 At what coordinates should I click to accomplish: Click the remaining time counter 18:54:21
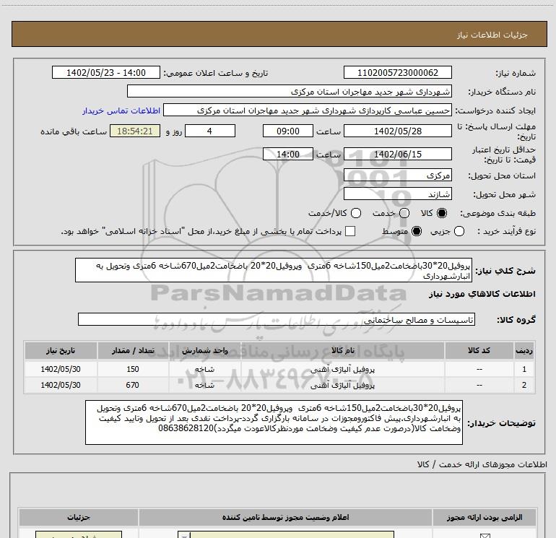[135, 131]
